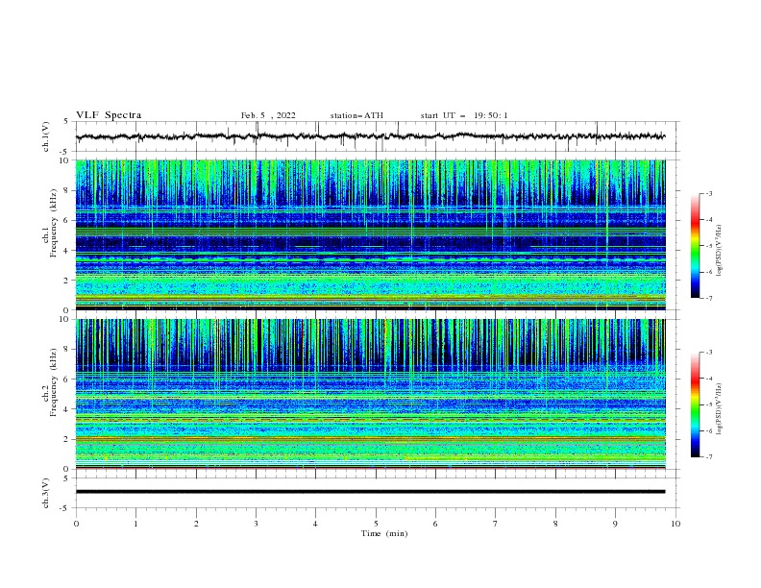761x588 pixels.
Task: Click time axis tick label '0'
Action: pyautogui.click(x=76, y=524)
